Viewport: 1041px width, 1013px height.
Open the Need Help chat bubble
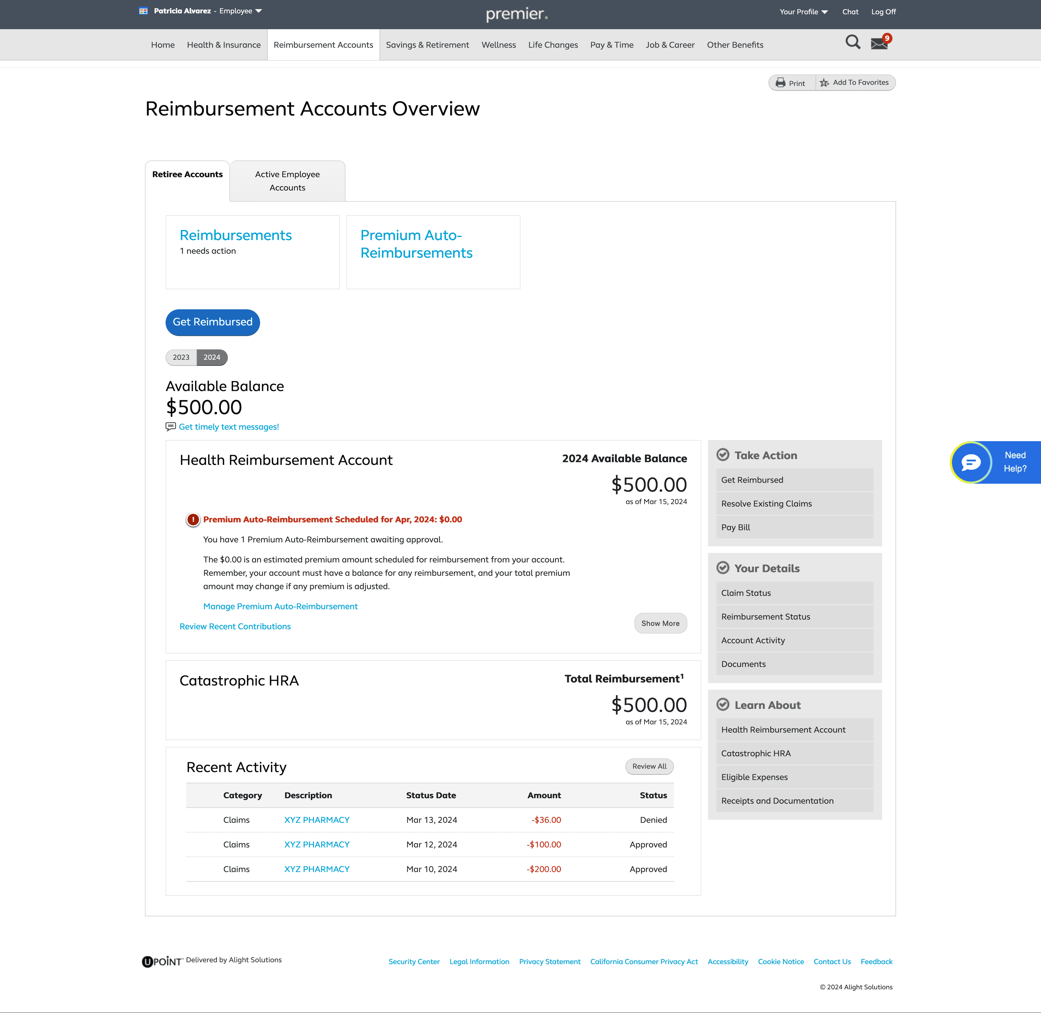tap(971, 462)
